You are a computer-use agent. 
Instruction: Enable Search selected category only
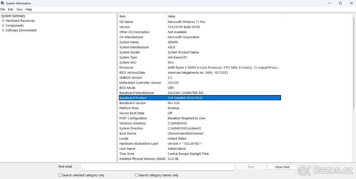[60, 175]
